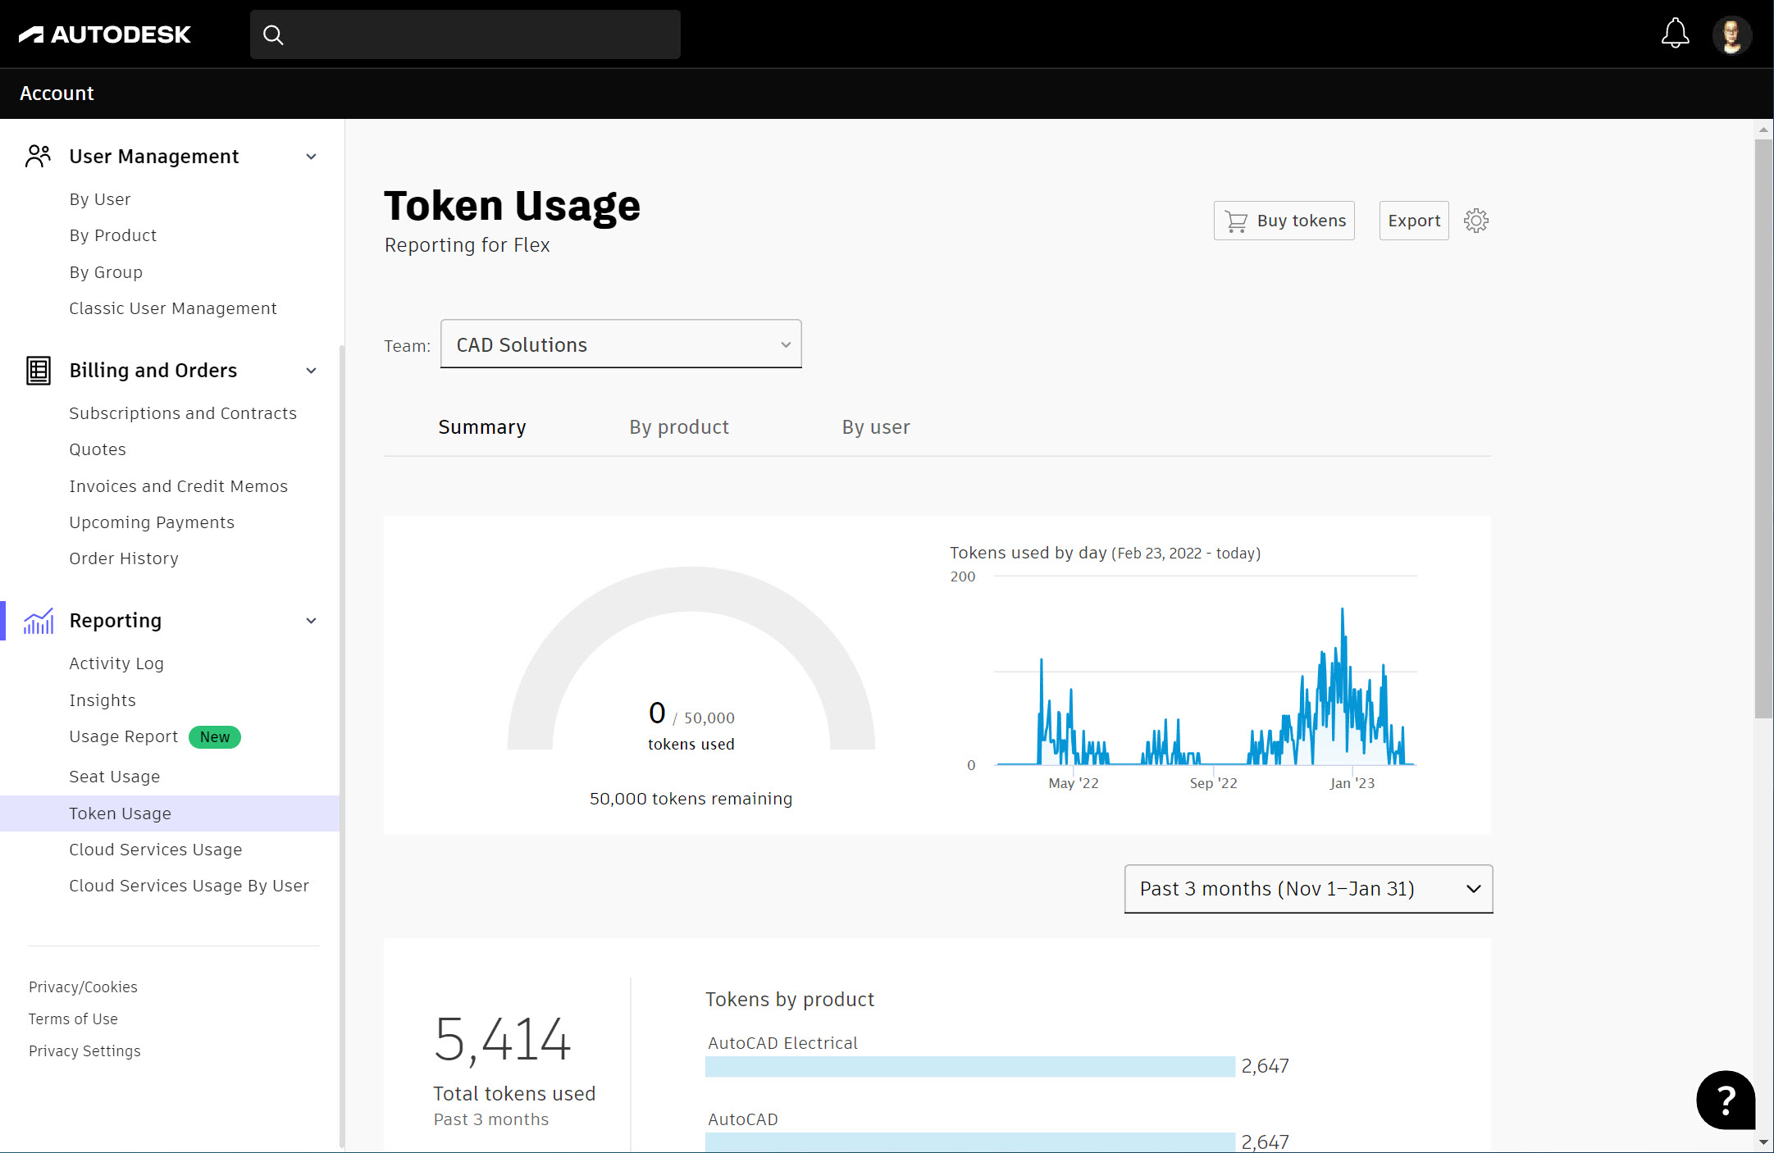Viewport: 1774px width, 1153px height.
Task: Open Usage Report
Action: (x=124, y=736)
